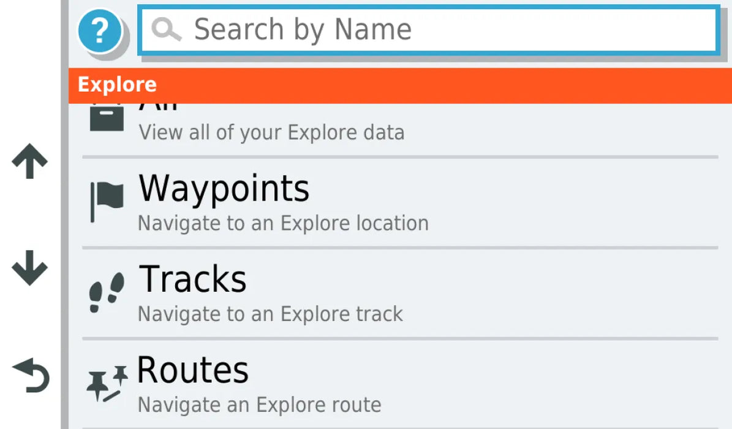Click "Navigate to an Explore location" text
The image size is (732, 429).
(283, 223)
